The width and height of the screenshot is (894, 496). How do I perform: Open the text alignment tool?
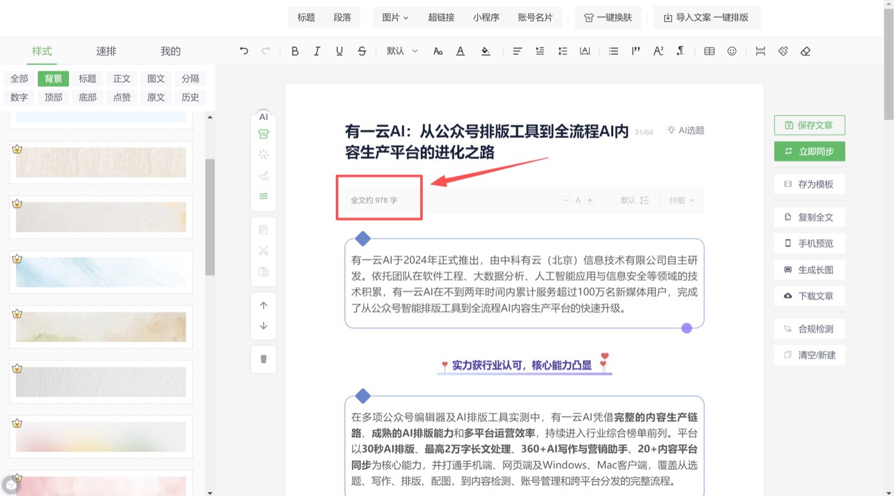click(x=517, y=51)
